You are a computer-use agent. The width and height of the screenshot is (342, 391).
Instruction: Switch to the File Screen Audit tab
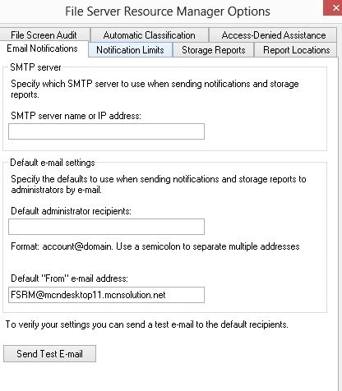click(44, 35)
